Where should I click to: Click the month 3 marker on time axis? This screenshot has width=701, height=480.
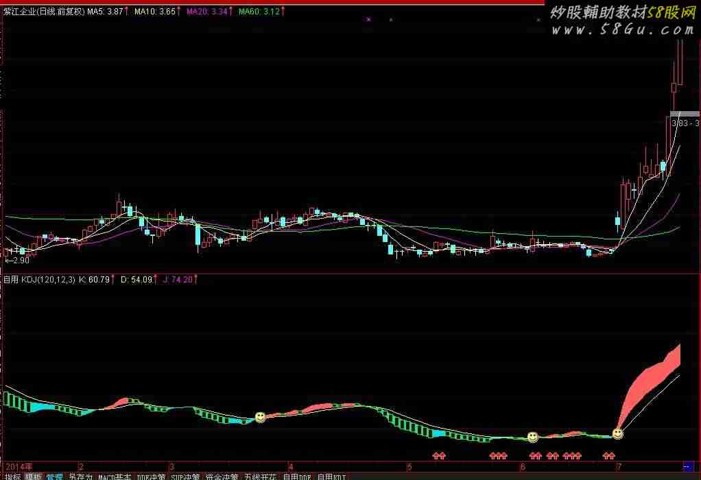coord(171,467)
